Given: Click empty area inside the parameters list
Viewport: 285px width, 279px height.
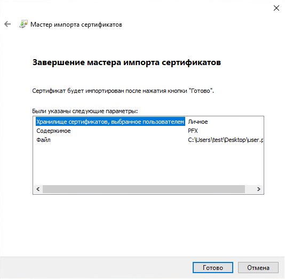Looking at the screenshot, I should click(x=148, y=163).
